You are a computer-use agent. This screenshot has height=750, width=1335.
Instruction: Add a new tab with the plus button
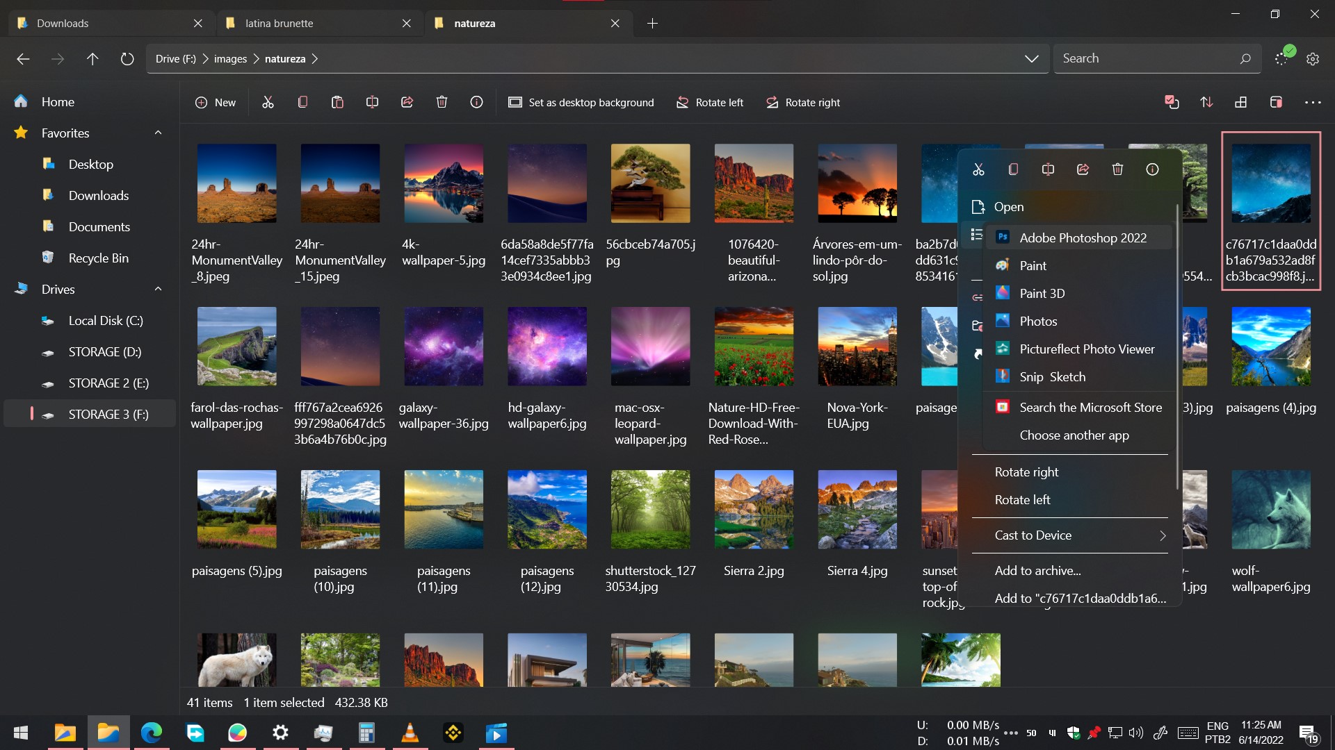click(x=652, y=23)
